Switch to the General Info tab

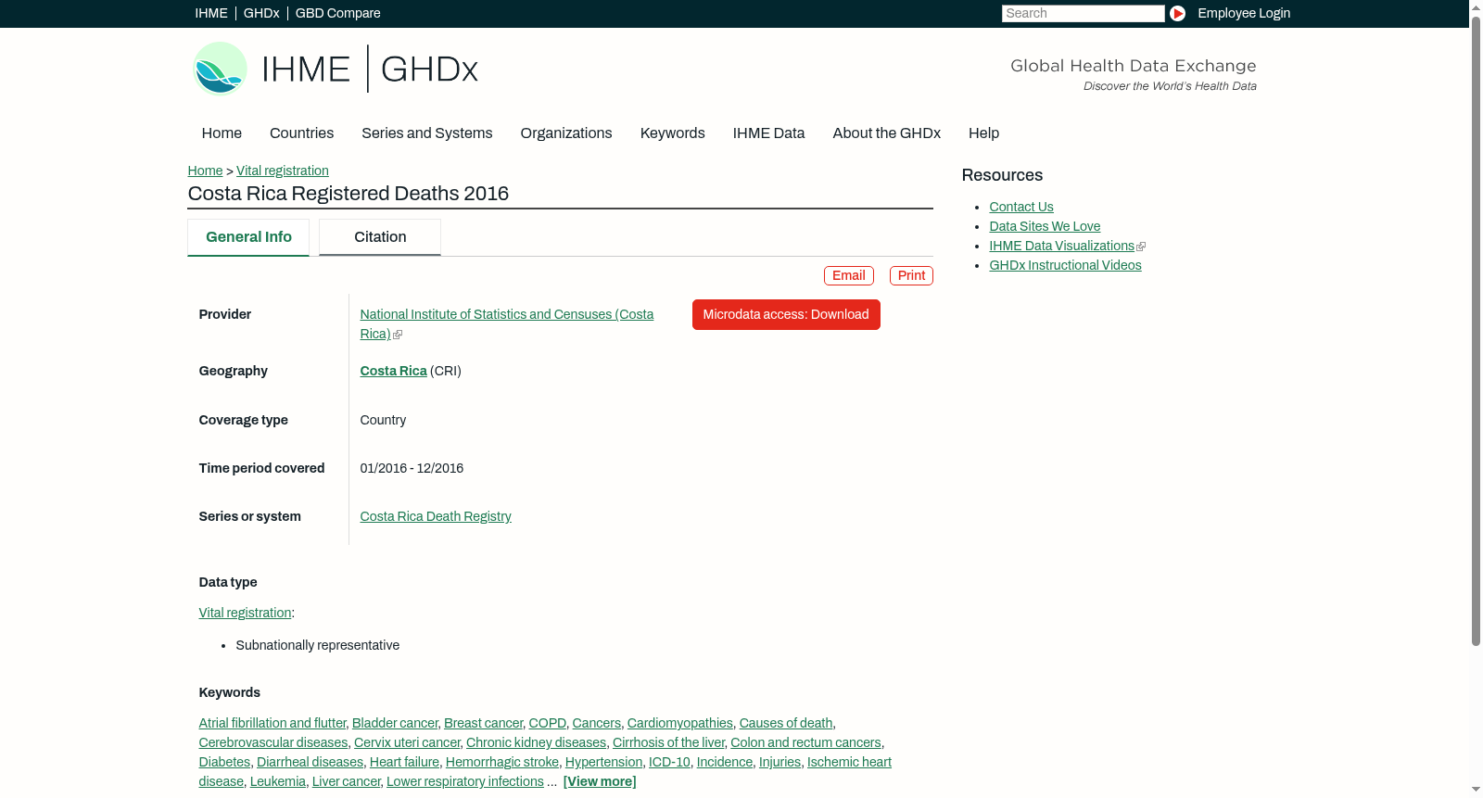[x=248, y=237]
